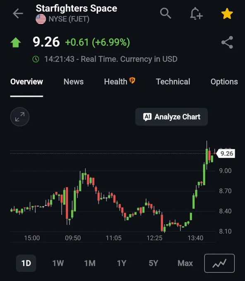Tap the orange Pro badge on Health

click(132, 81)
